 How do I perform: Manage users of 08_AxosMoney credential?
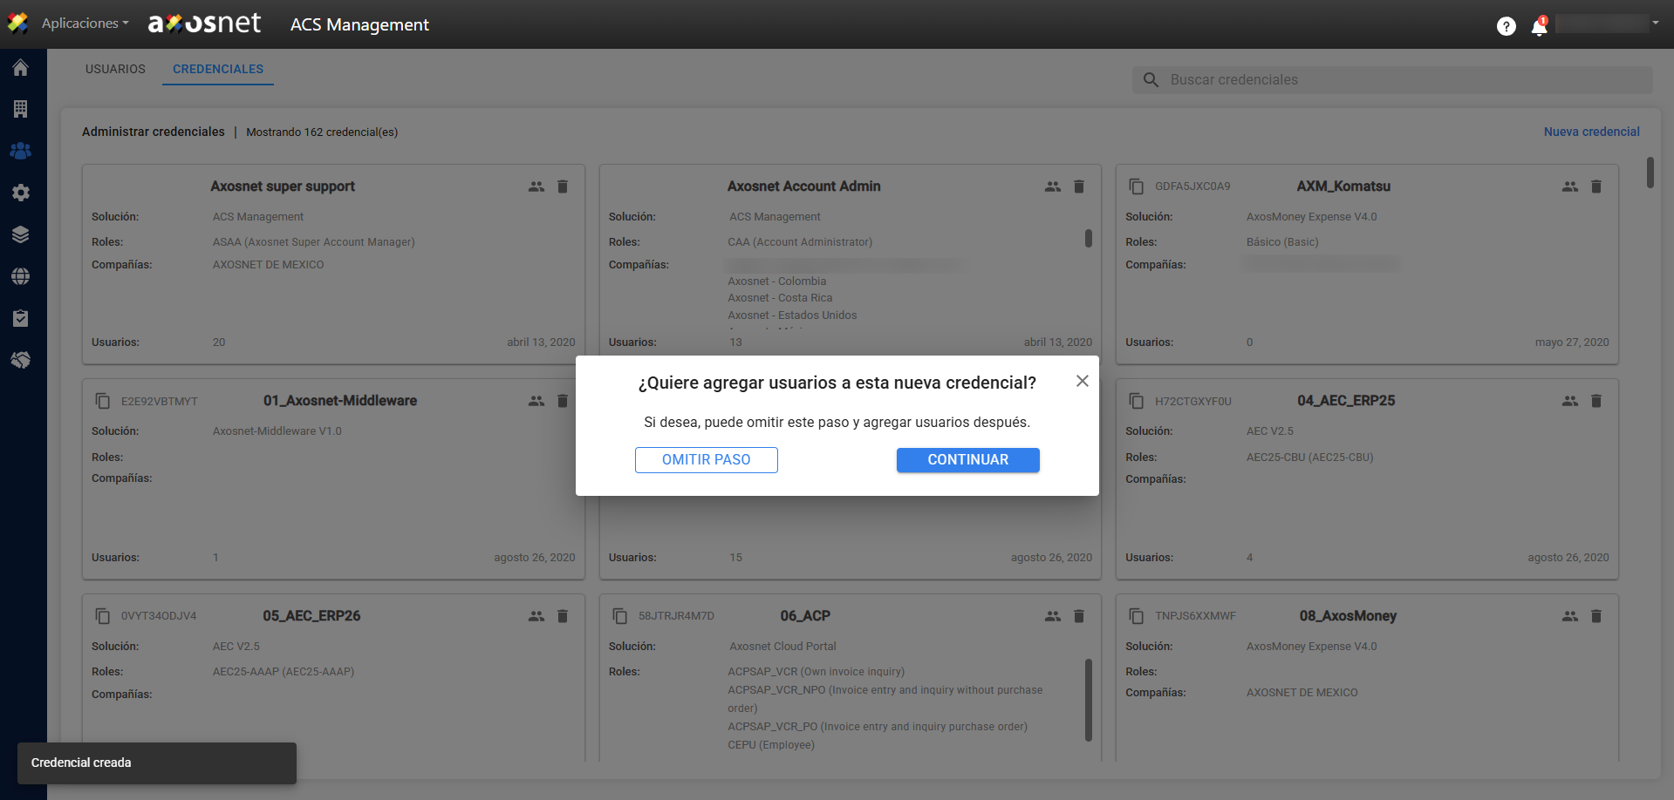pyautogui.click(x=1569, y=616)
